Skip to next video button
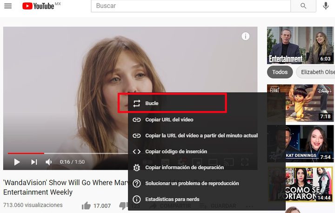Screen dimensions: 335x213 [x=34, y=162]
